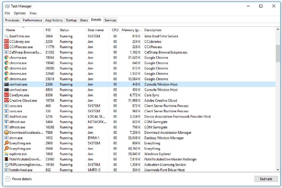Click the scrollbar down arrow
The width and height of the screenshot is (282, 188).
[x=278, y=170]
